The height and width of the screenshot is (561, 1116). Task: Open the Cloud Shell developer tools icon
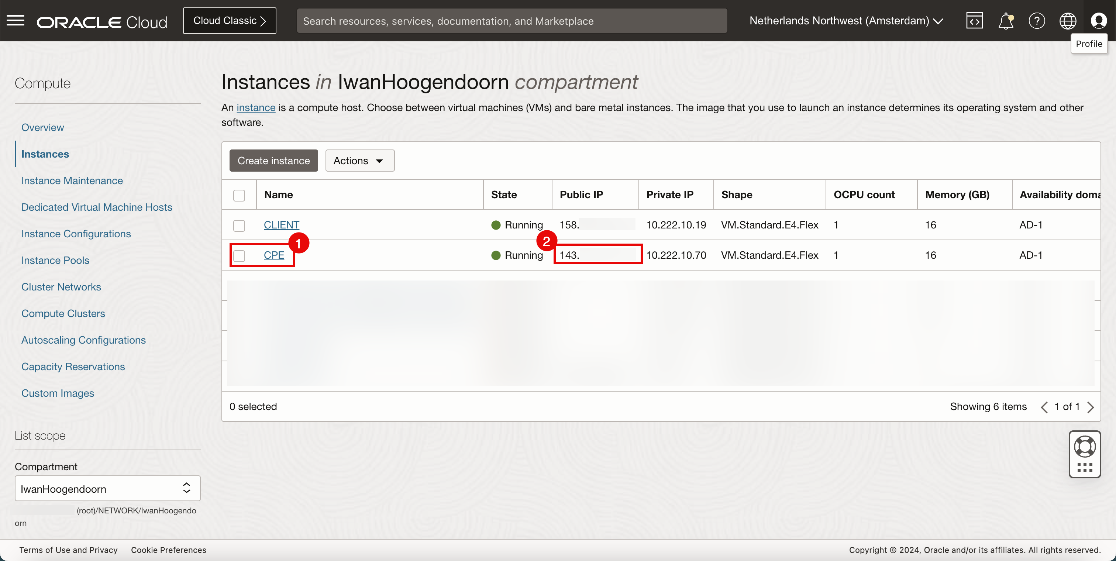pos(974,21)
